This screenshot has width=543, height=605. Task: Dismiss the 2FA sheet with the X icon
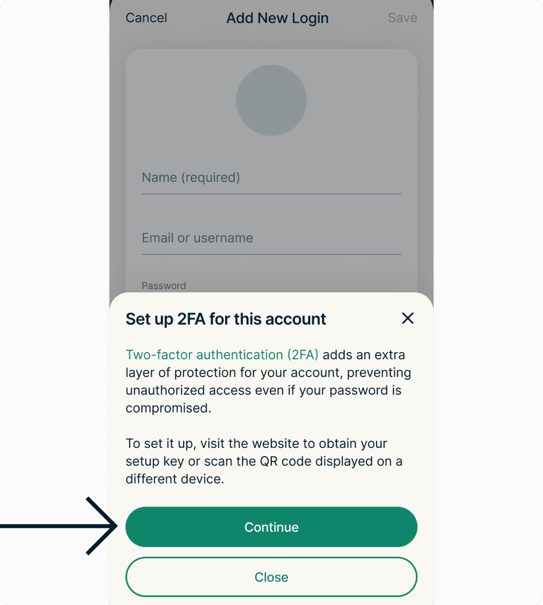[x=408, y=318]
